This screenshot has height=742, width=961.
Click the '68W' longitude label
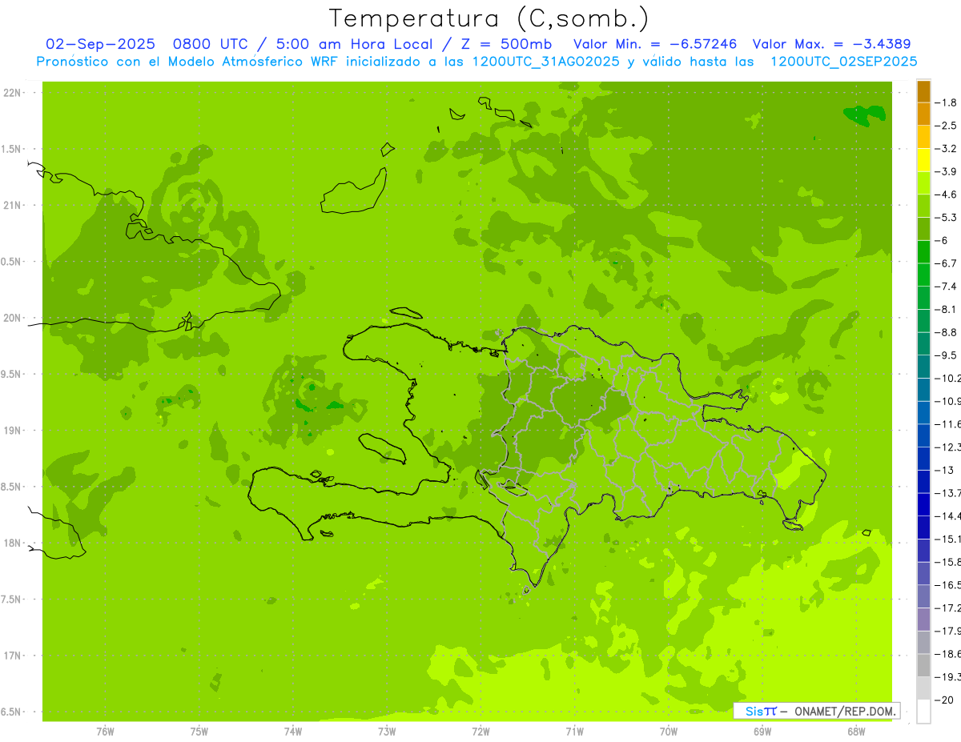856,732
